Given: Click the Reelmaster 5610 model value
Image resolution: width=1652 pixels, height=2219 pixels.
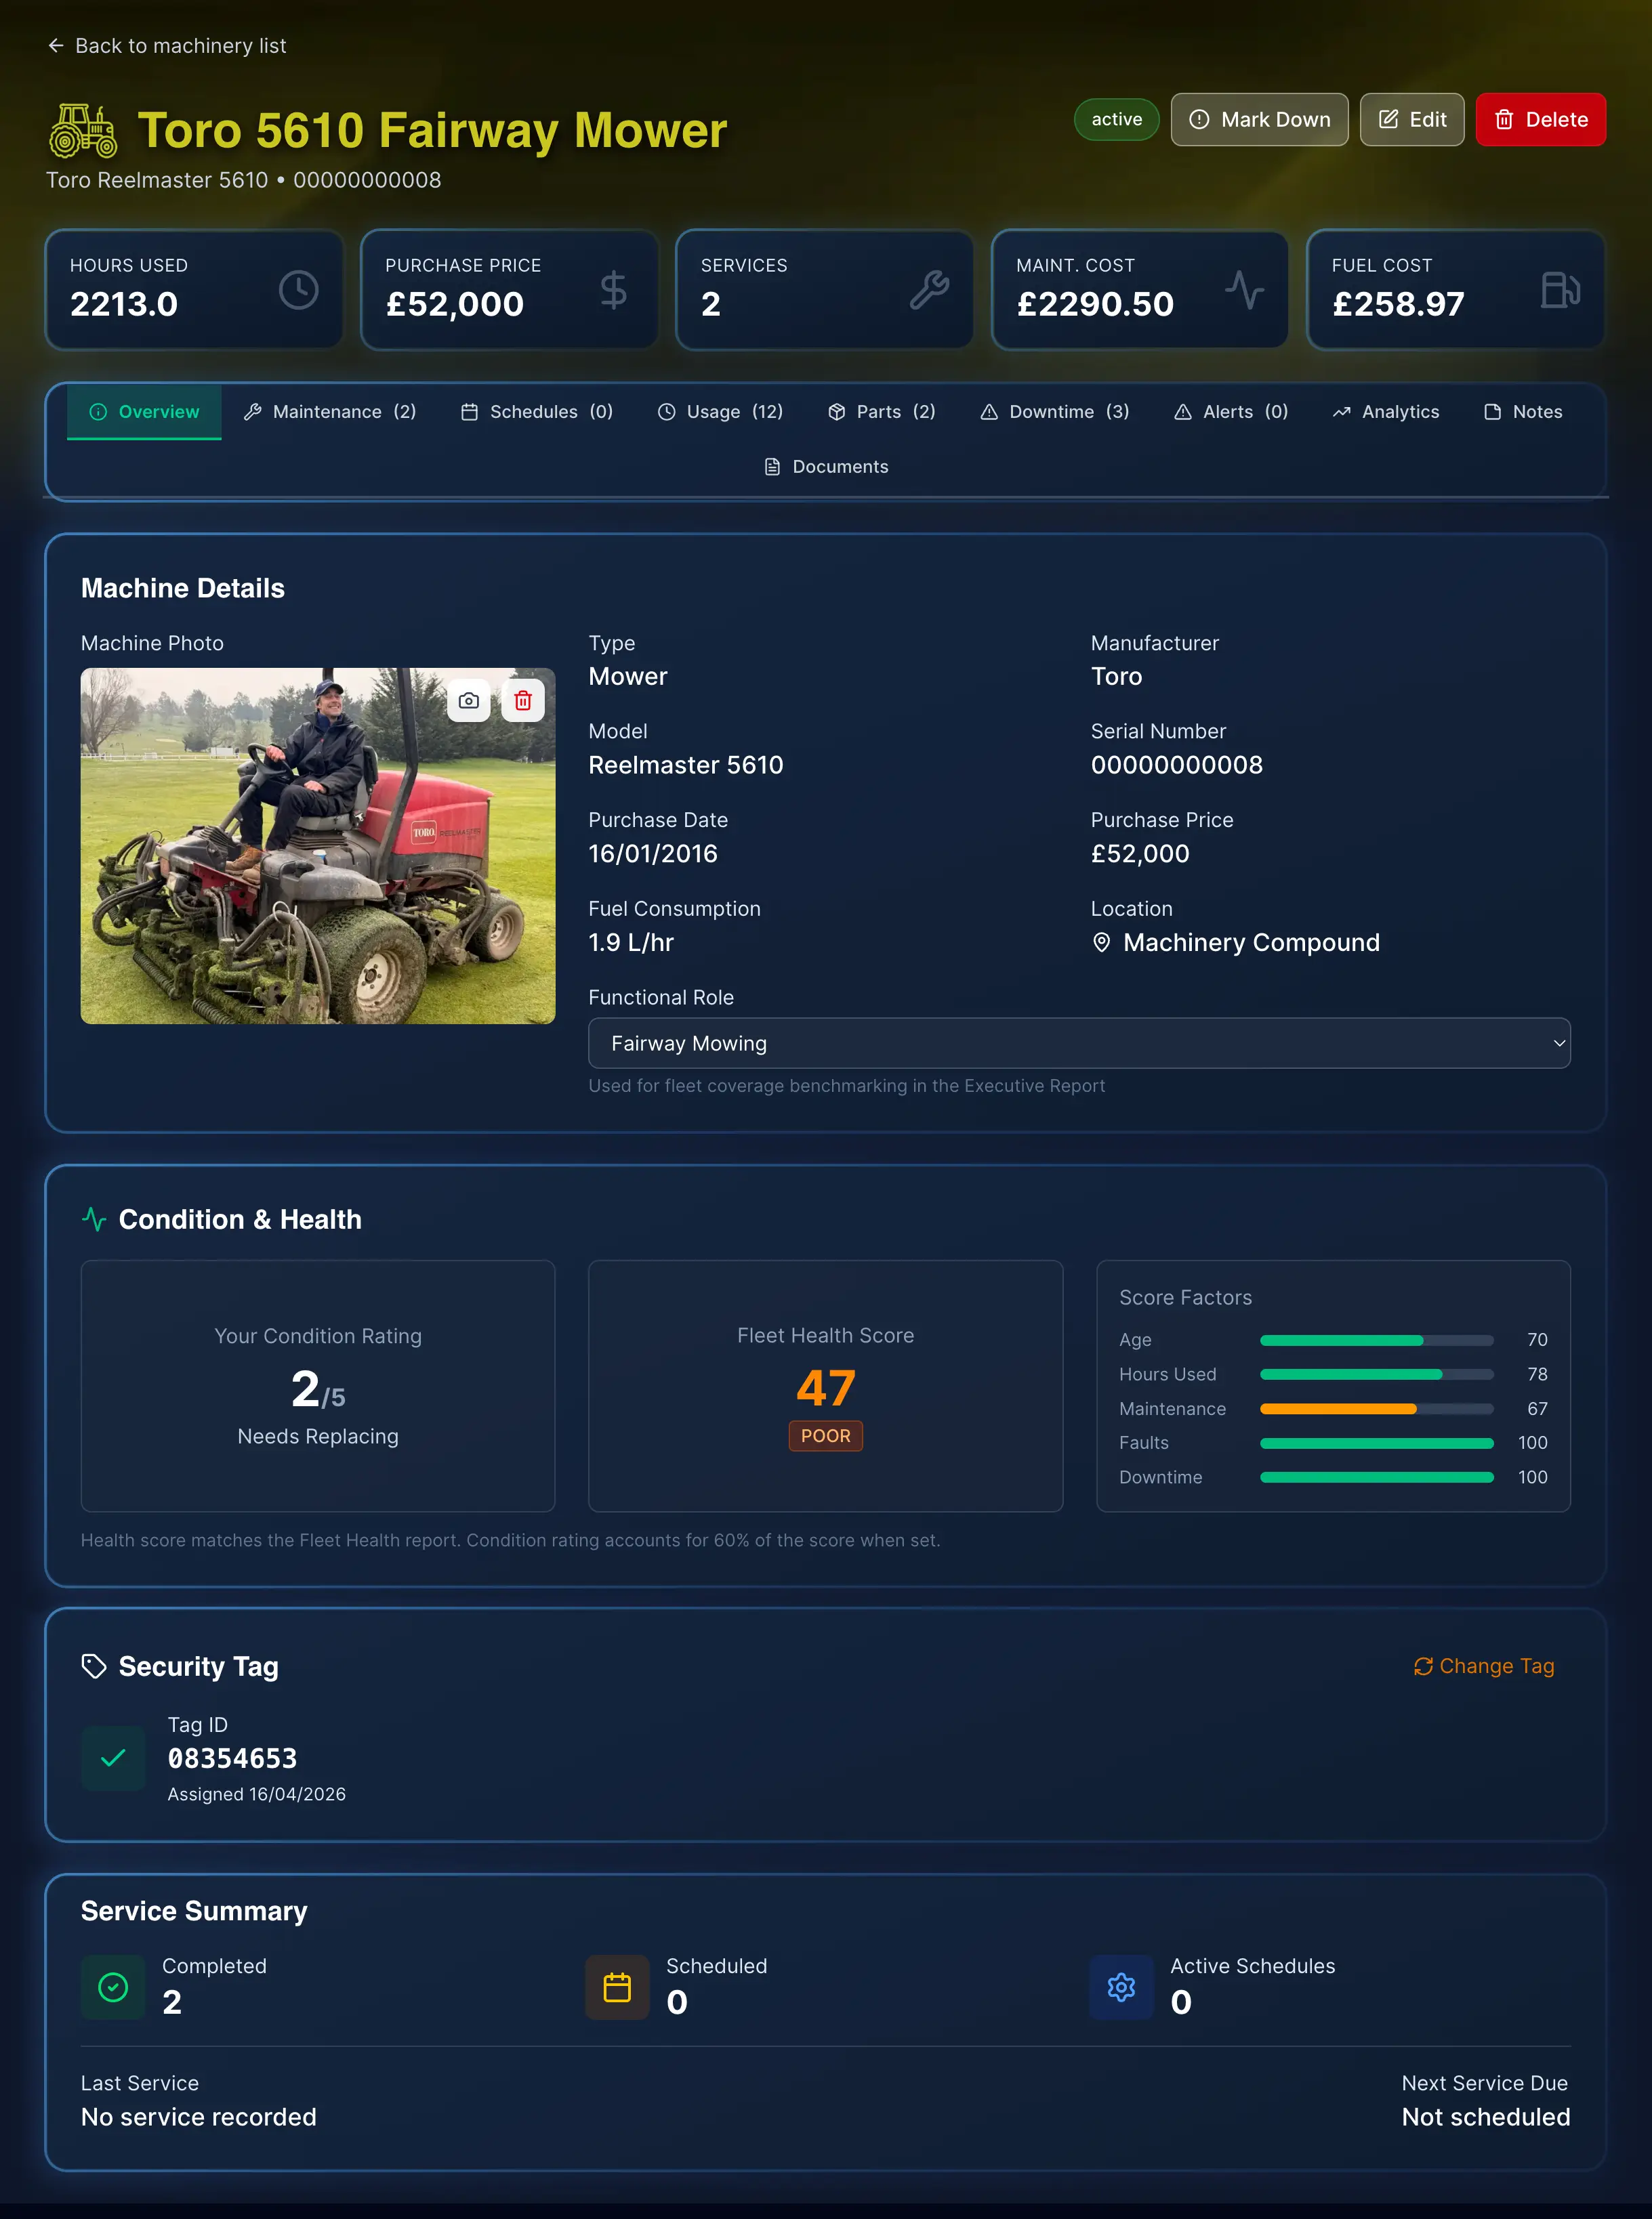Looking at the screenshot, I should coord(686,765).
